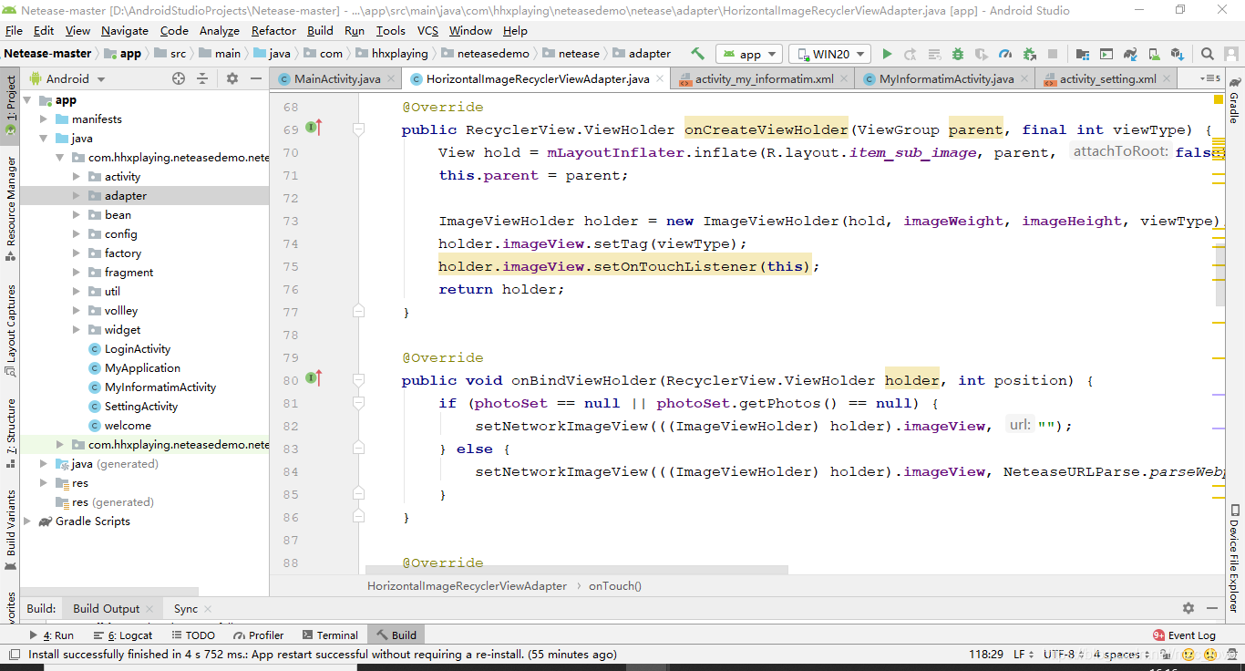Image resolution: width=1245 pixels, height=671 pixels.
Task: Toggle tool window quick-access icon in status bar
Action: tap(13, 655)
